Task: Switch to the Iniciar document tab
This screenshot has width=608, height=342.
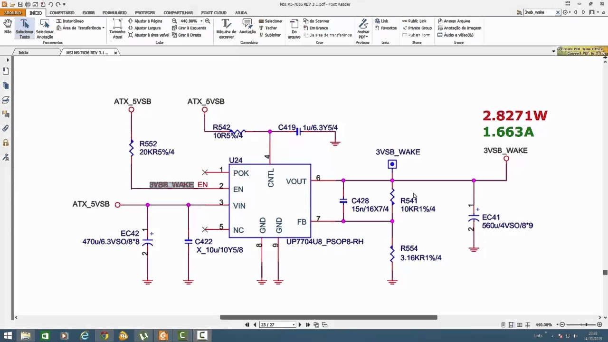Action: point(23,53)
